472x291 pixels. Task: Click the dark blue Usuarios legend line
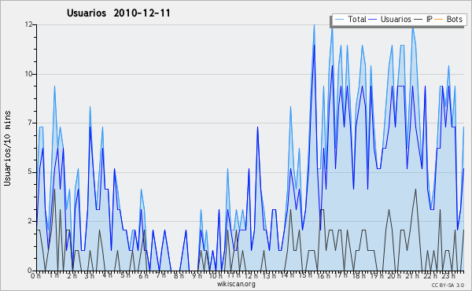tap(373, 20)
